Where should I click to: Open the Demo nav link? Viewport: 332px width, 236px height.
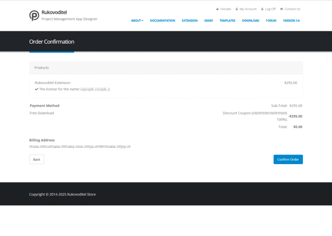208,21
